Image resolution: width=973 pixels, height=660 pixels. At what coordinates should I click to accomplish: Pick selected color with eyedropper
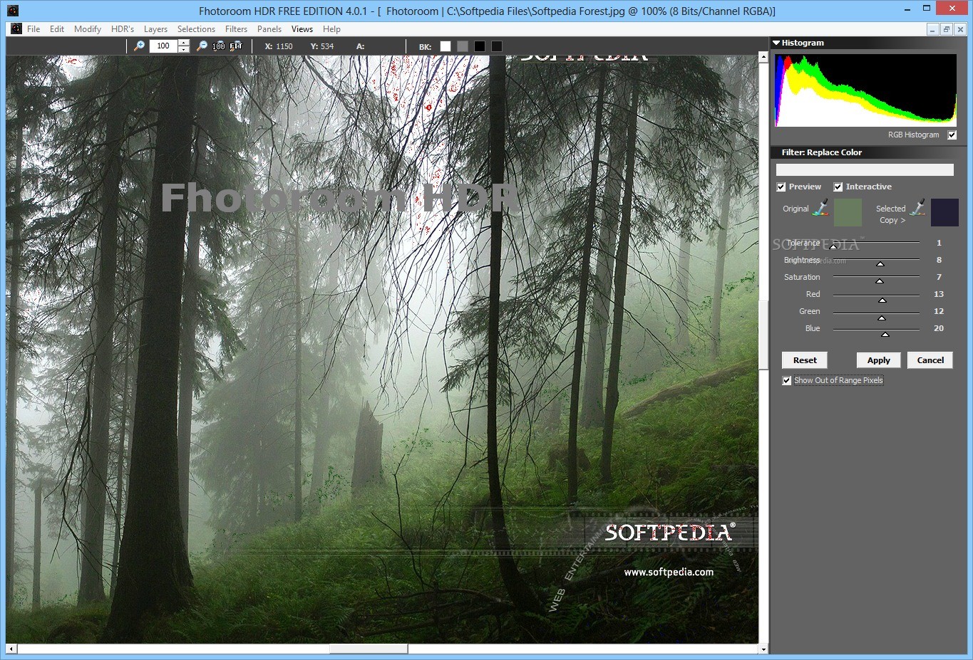(x=917, y=207)
